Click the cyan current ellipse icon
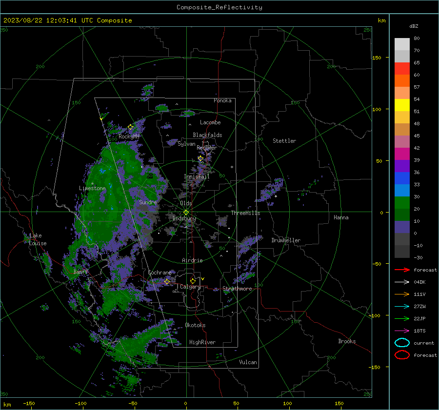The height and width of the screenshot is (410, 439). tap(402, 343)
